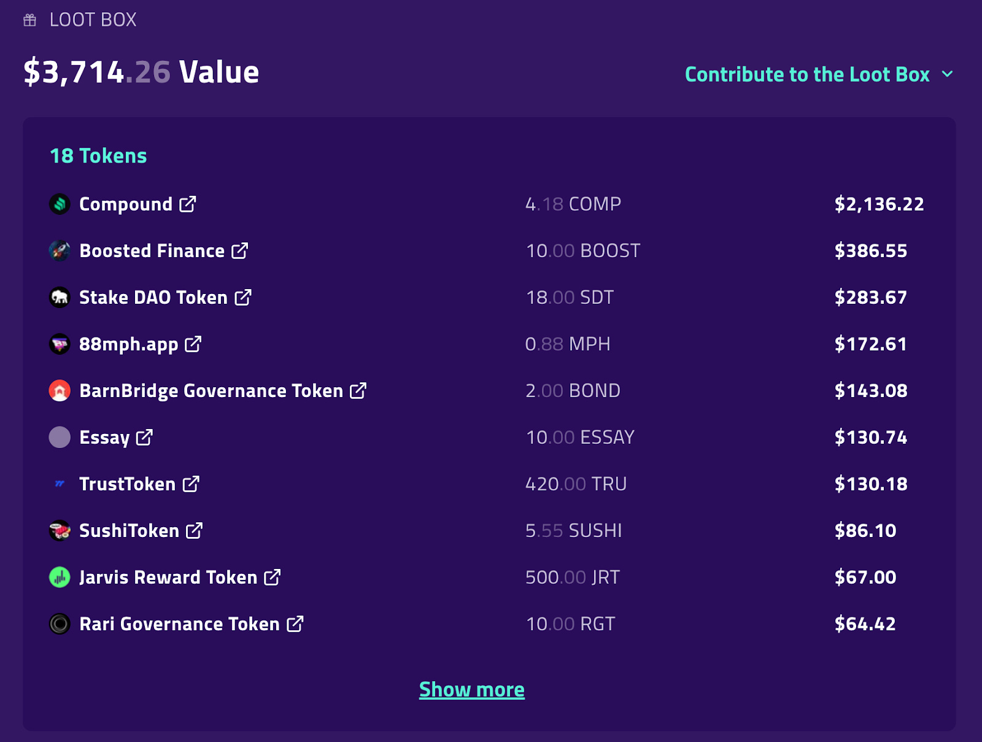Select the 10.00 RGT amount
Viewport: 982px width, 742px height.
coord(570,624)
